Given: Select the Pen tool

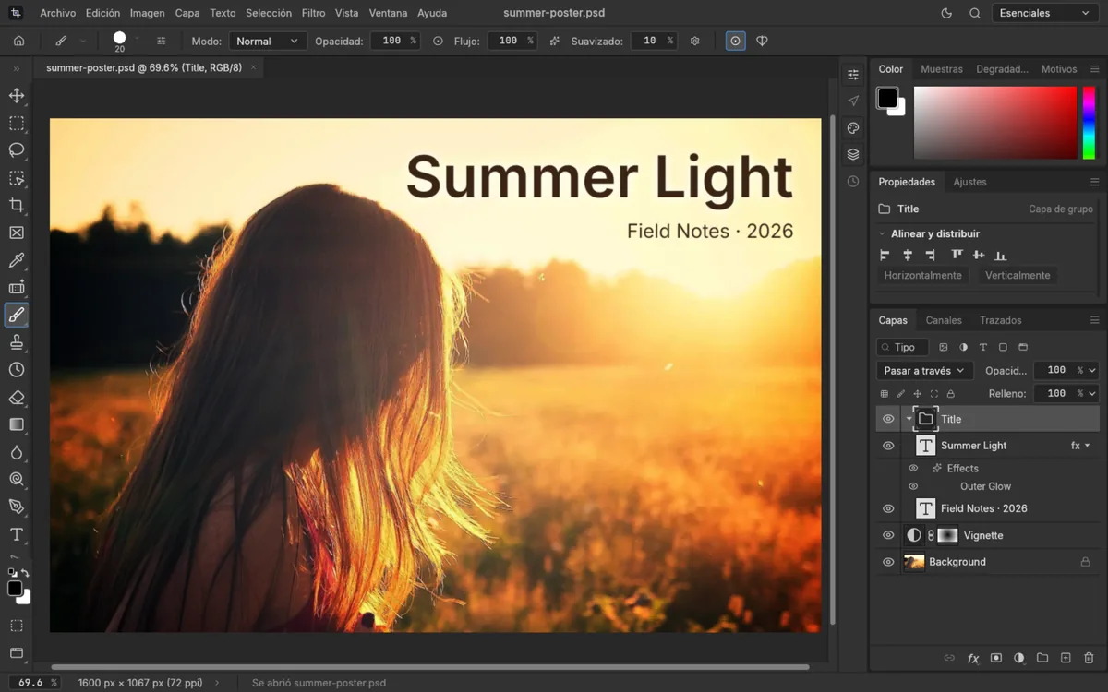Looking at the screenshot, I should 17,507.
